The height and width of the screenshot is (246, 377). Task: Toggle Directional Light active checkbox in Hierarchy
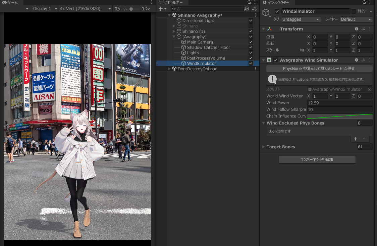[251, 21]
